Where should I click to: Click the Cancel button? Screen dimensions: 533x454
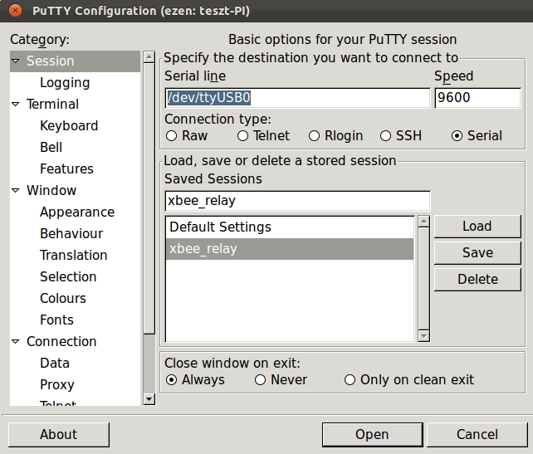pyautogui.click(x=477, y=435)
